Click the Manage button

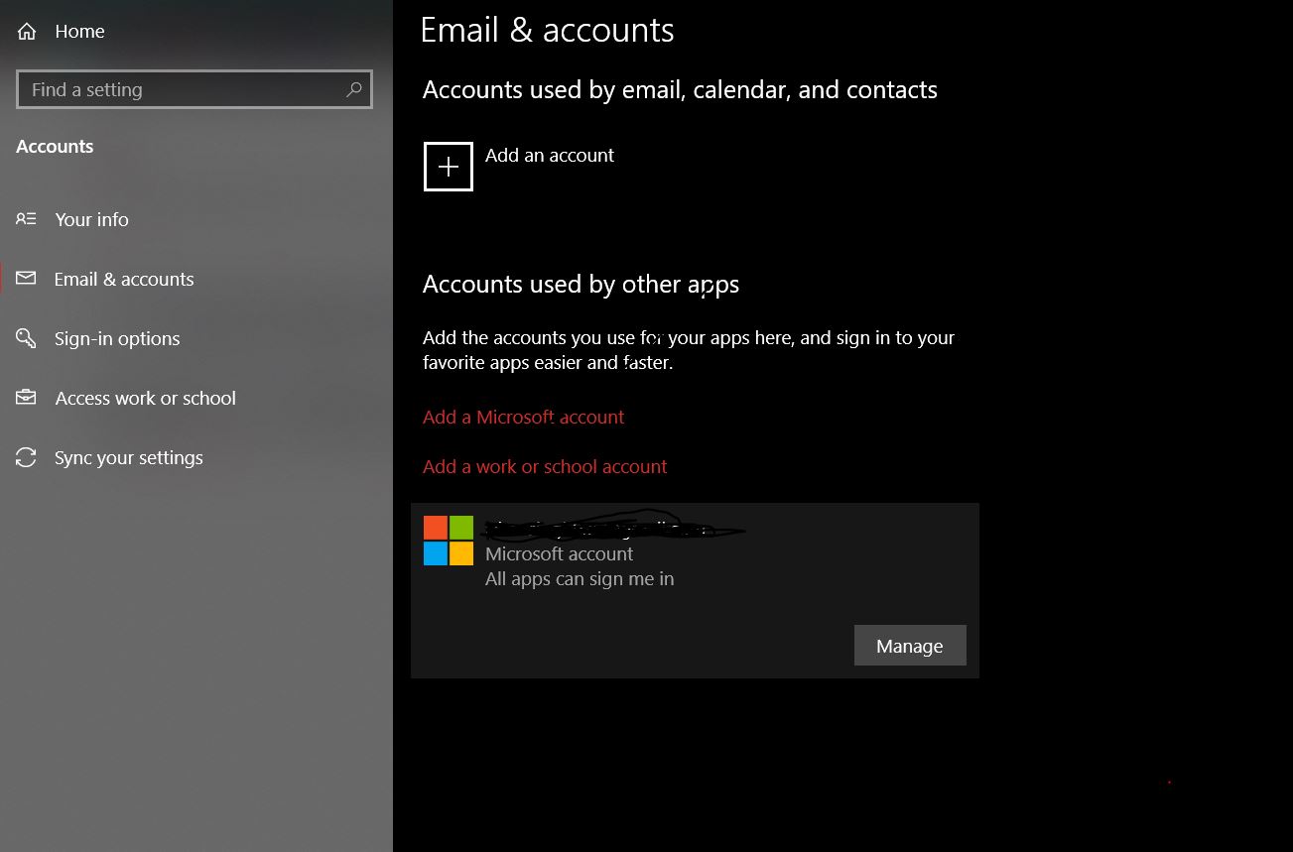click(910, 646)
